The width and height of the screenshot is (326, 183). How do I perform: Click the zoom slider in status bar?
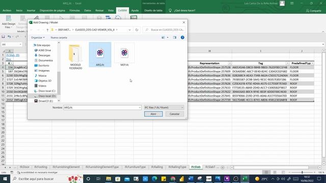coord(302,172)
